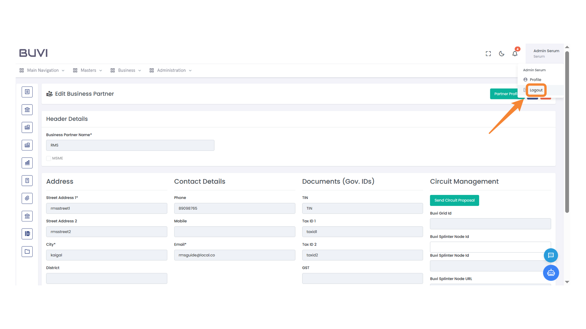Click the document list sidebar icon
This screenshot has height=329, width=586.
(x=27, y=92)
